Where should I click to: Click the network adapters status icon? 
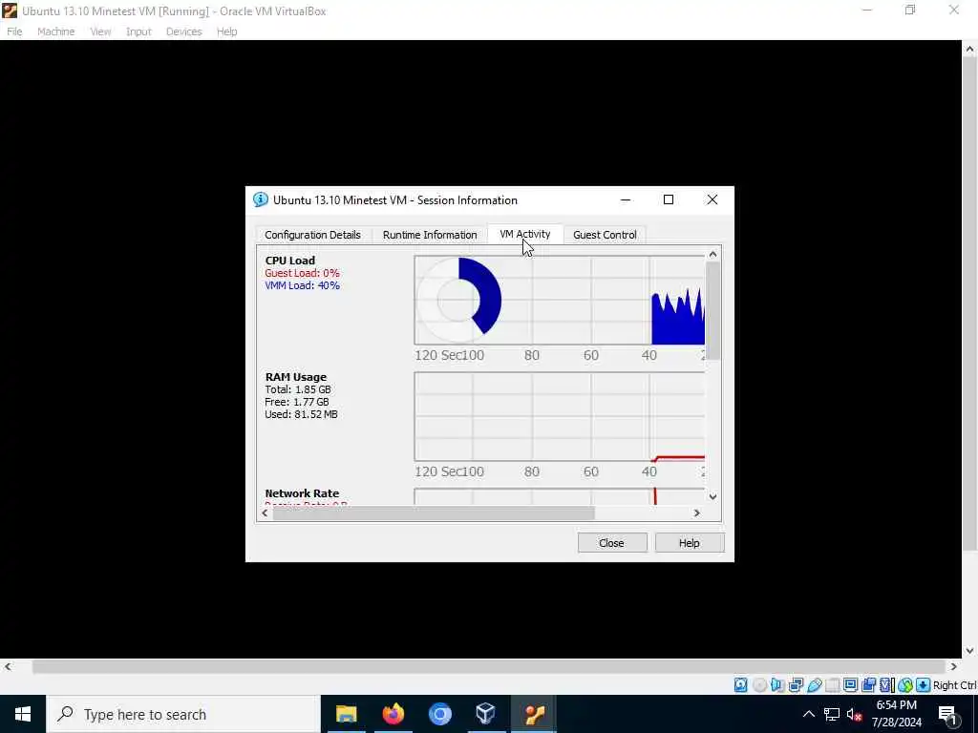pyautogui.click(x=796, y=685)
